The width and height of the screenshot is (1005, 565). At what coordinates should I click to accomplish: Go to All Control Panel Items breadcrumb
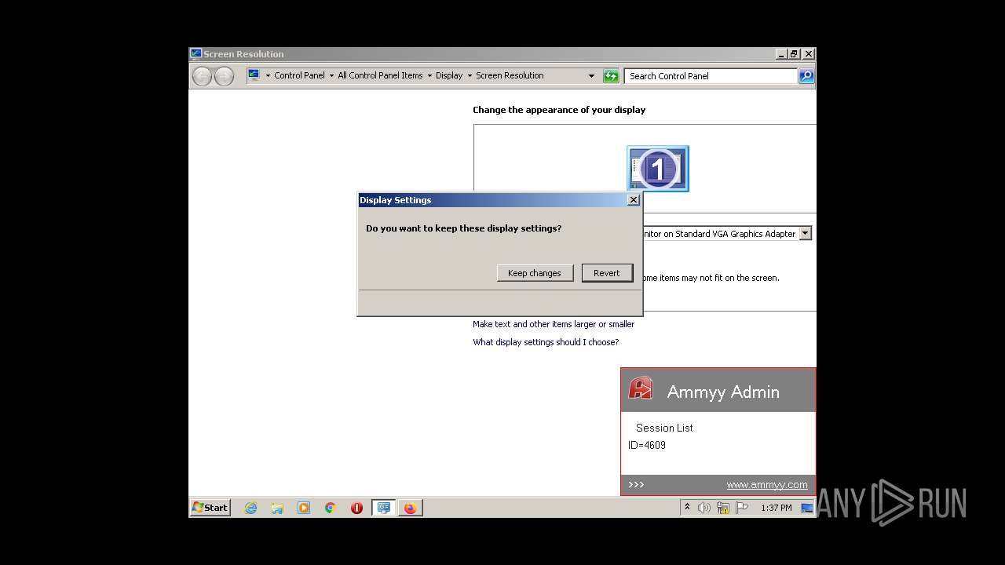pyautogui.click(x=380, y=76)
